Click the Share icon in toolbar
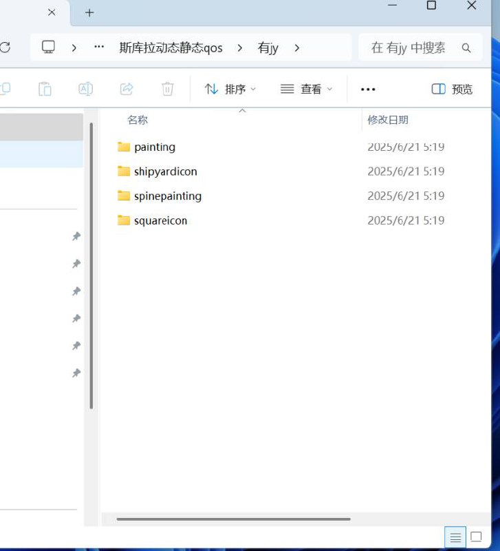The height and width of the screenshot is (551, 500). (127, 89)
